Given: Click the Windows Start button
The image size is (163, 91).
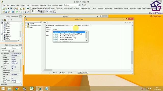Looking at the screenshot, I should point(3,89).
